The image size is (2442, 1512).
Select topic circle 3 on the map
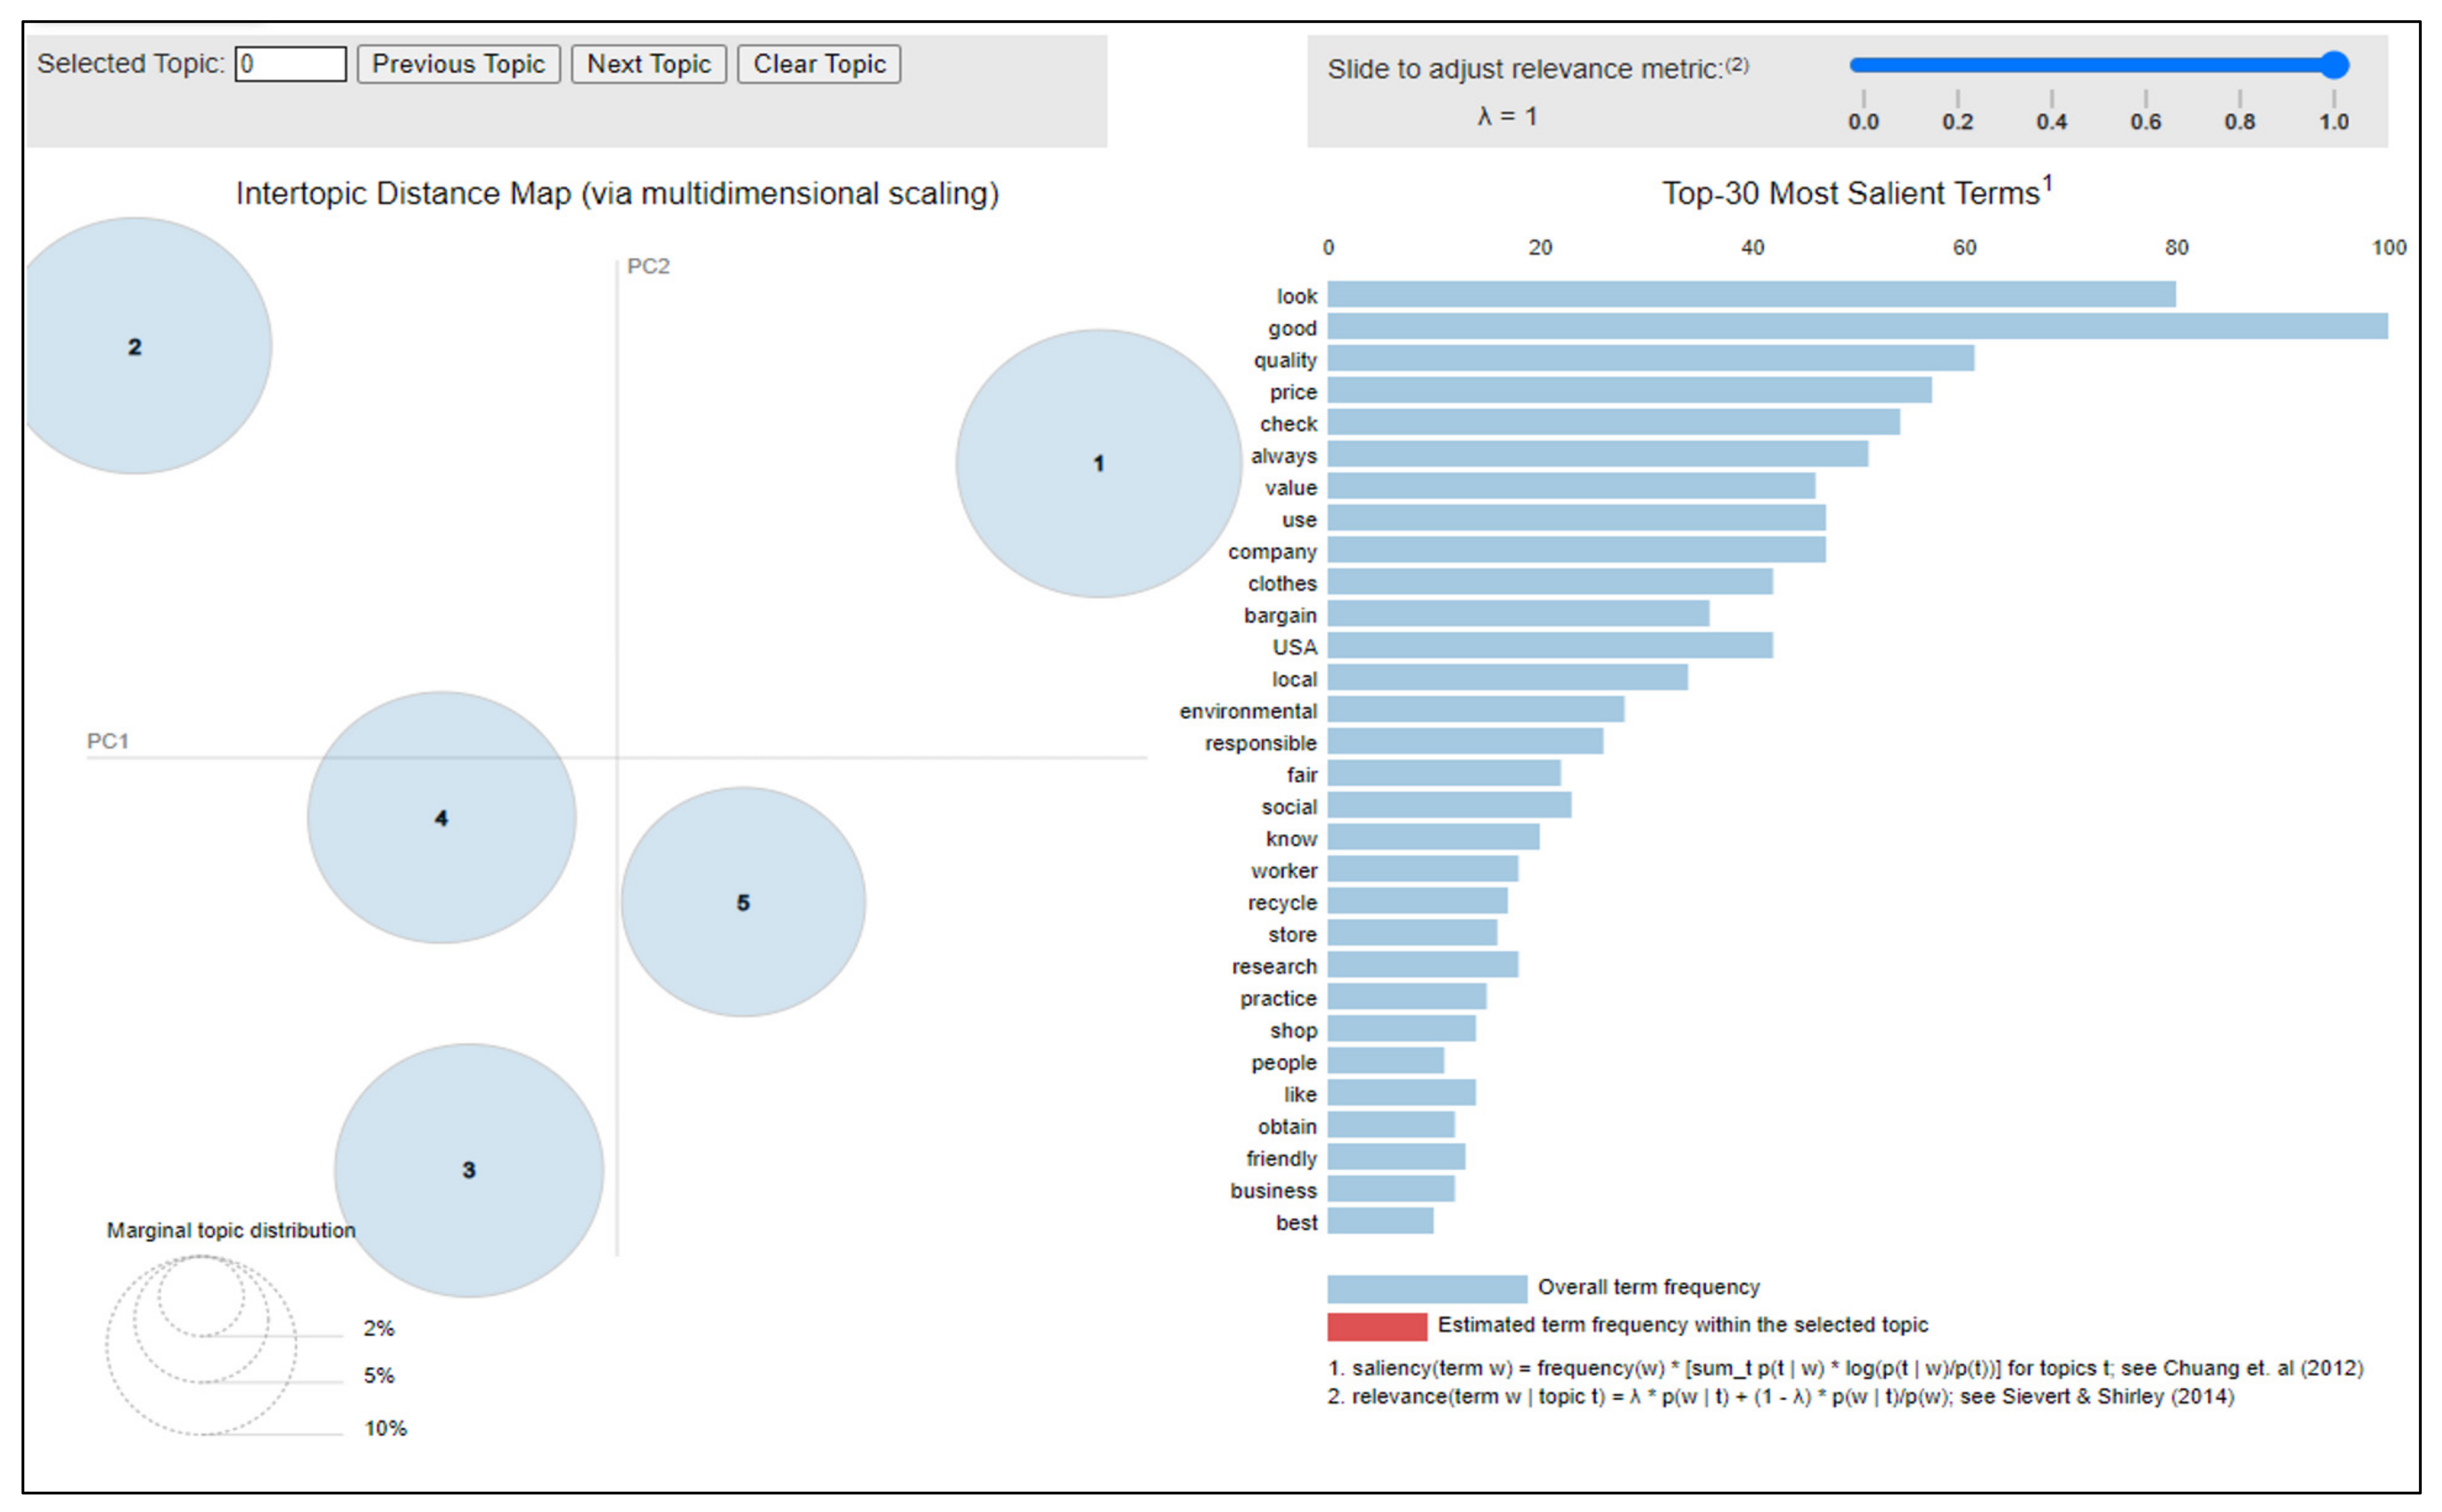click(x=468, y=1169)
